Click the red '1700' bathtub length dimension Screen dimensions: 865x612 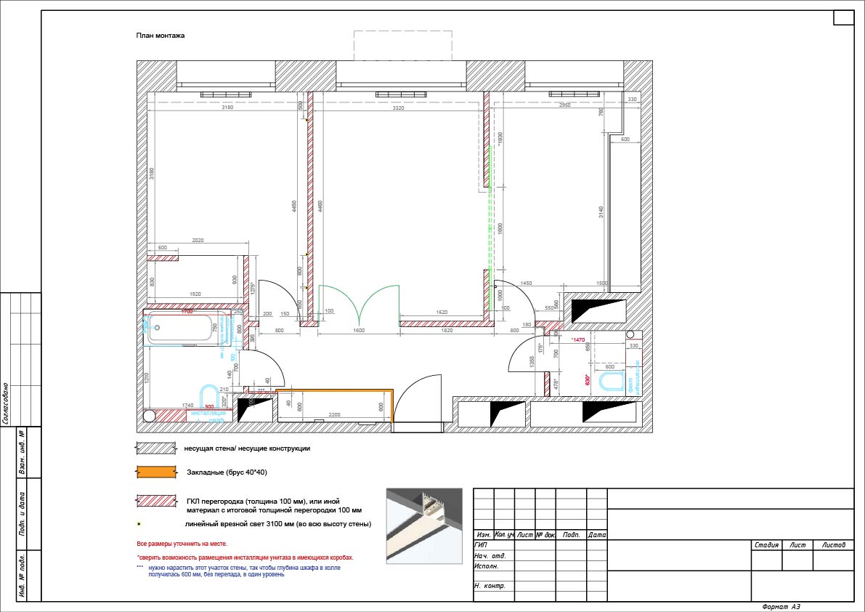187,312
